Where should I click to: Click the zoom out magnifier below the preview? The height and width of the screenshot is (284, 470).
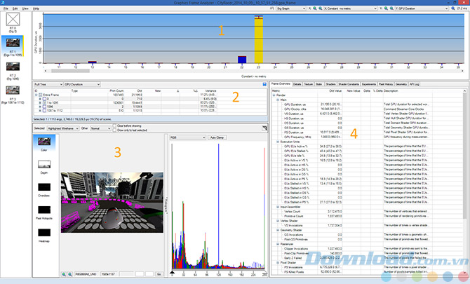pos(71,273)
